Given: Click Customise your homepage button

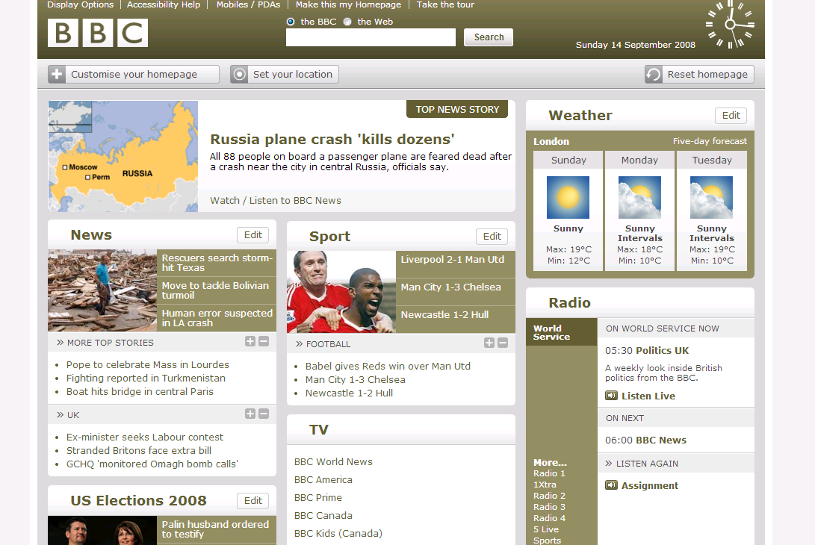Looking at the screenshot, I should 134,75.
